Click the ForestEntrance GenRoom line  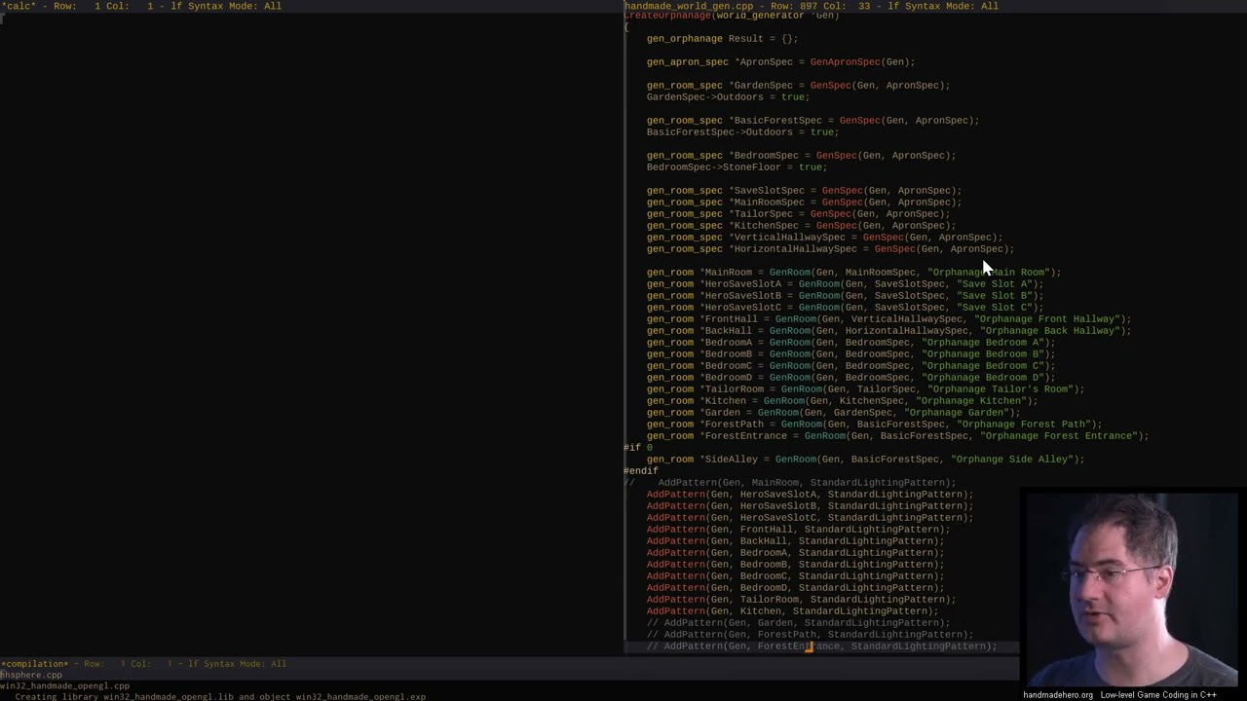click(x=897, y=436)
